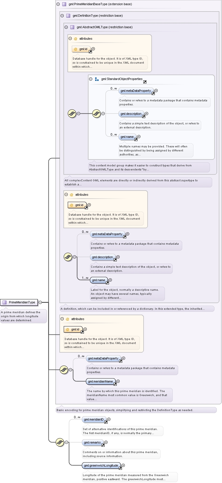Click 'gml:PrimeMeridianBaseType (extension base)' label
The image size is (222, 483).
[100, 4]
